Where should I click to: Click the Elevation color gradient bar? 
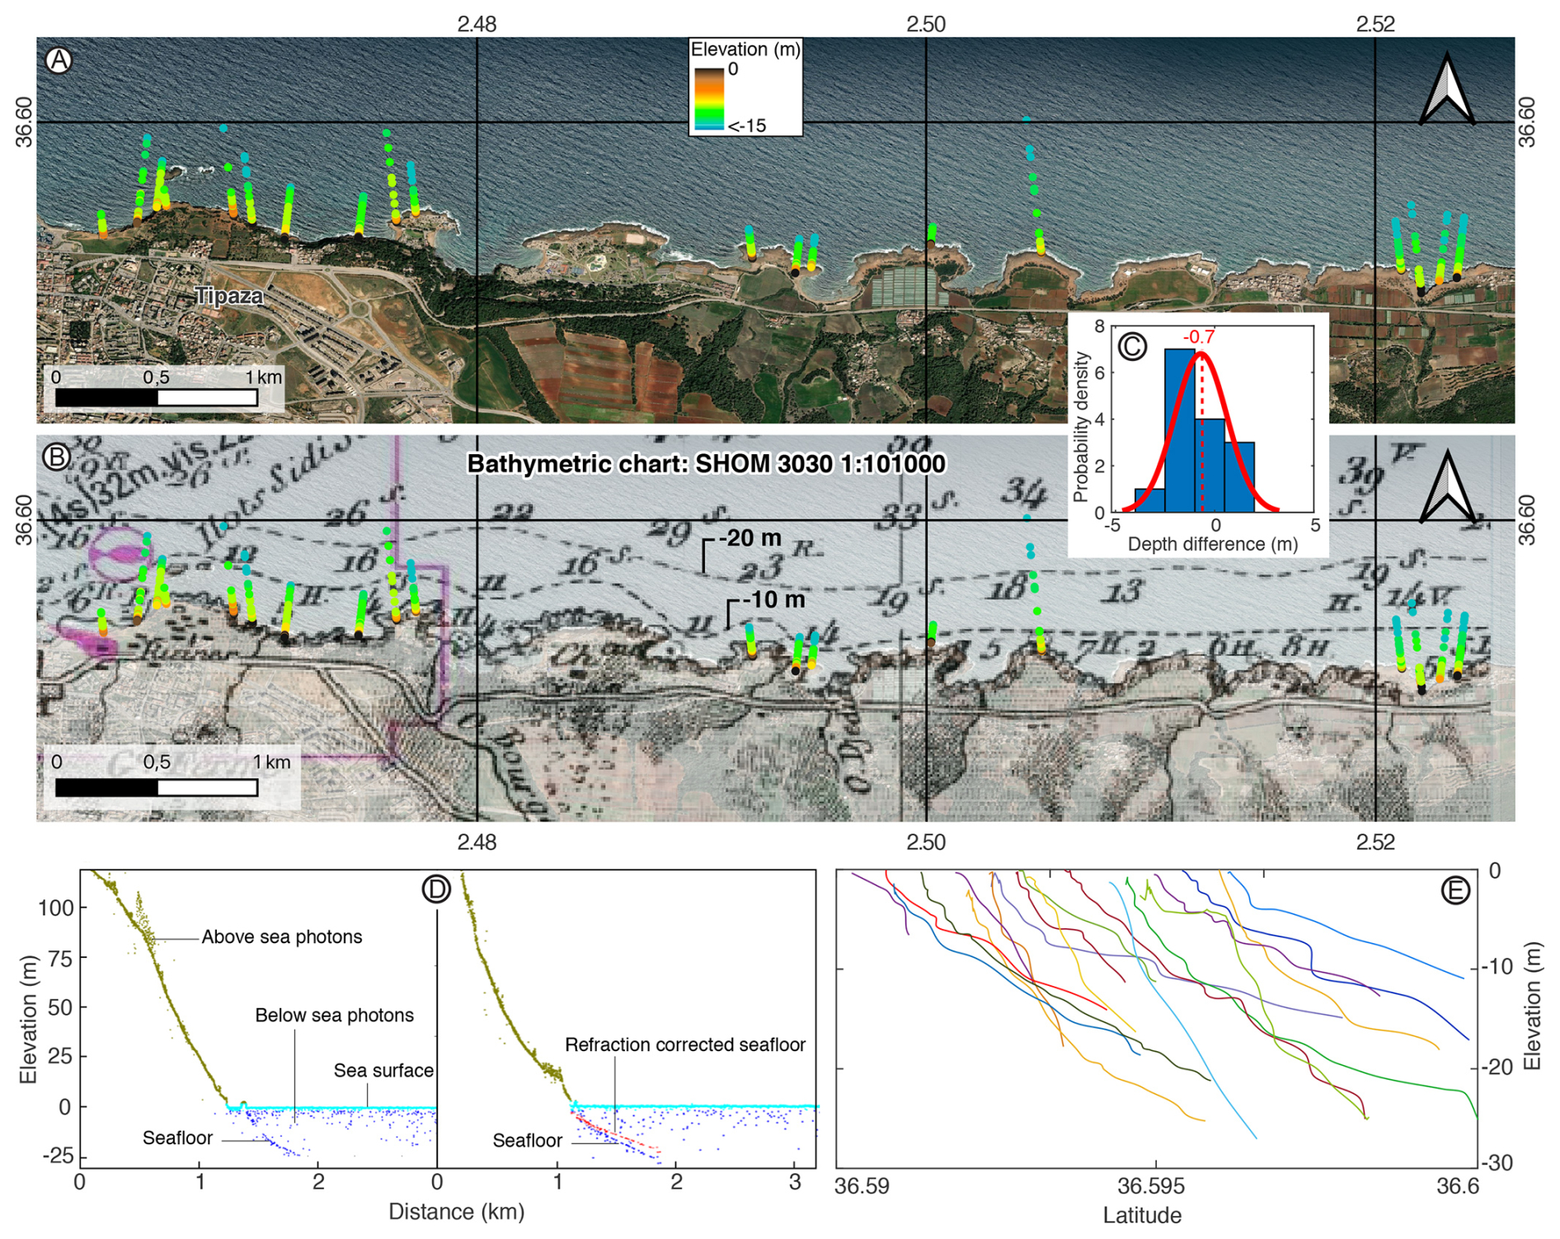pyautogui.click(x=708, y=99)
